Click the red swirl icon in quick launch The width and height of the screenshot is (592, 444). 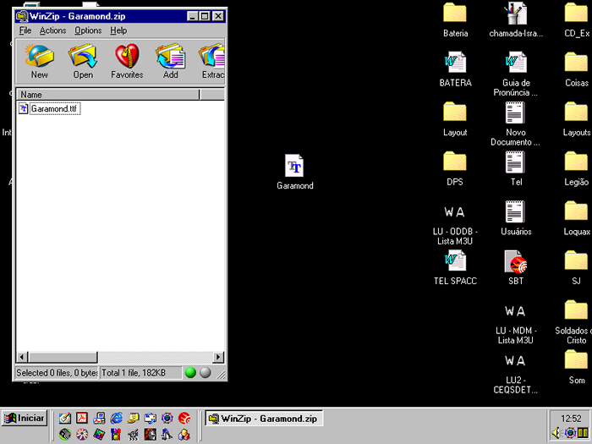click(184, 418)
